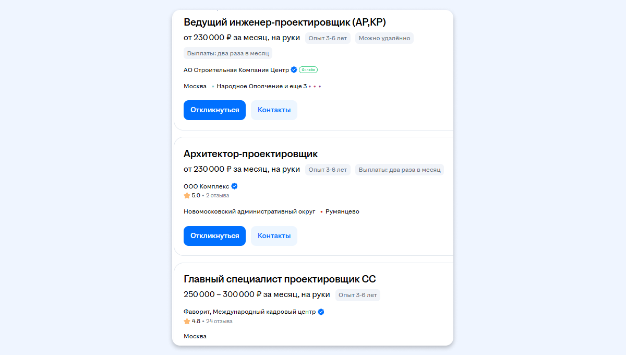Click Выплаты: два раза в месяц tag on Архитектор-проектировщик
Image resolution: width=626 pixels, height=355 pixels.
(x=400, y=170)
